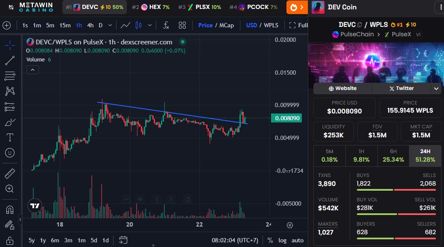
Task: Open trending token #3 PLSX
Action: (x=200, y=7)
